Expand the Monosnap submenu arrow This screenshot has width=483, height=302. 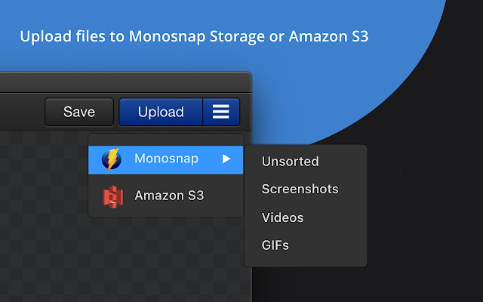coord(226,159)
